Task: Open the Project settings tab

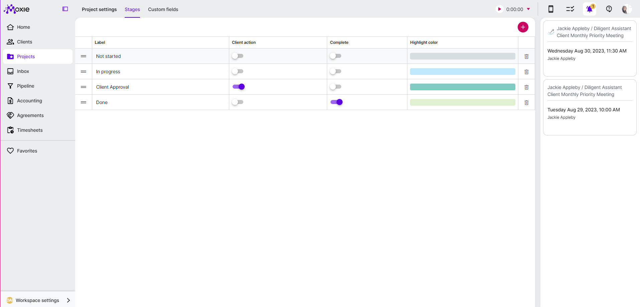Action: 99,9
